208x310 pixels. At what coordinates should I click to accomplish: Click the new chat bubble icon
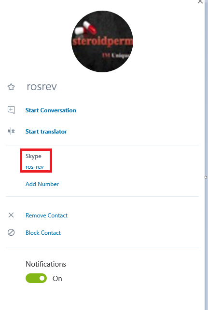pyautogui.click(x=11, y=110)
